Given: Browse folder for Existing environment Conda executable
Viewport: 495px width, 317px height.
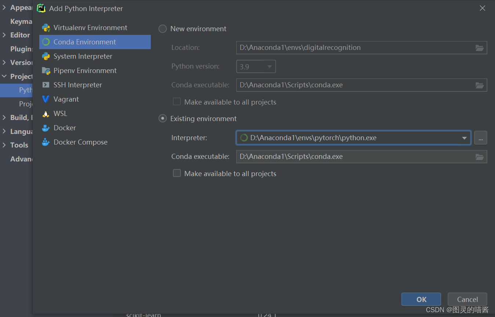Looking at the screenshot, I should [480, 157].
